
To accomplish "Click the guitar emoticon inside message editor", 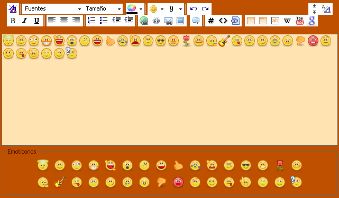I will (224, 41).
